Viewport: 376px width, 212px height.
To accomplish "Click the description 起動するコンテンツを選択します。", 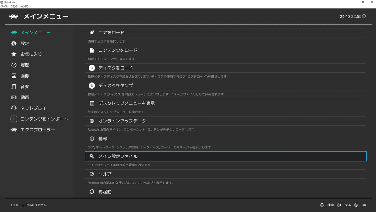I will tap(112, 59).
